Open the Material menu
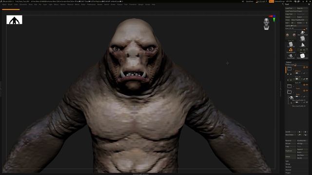312x175 pixels. (70, 4)
